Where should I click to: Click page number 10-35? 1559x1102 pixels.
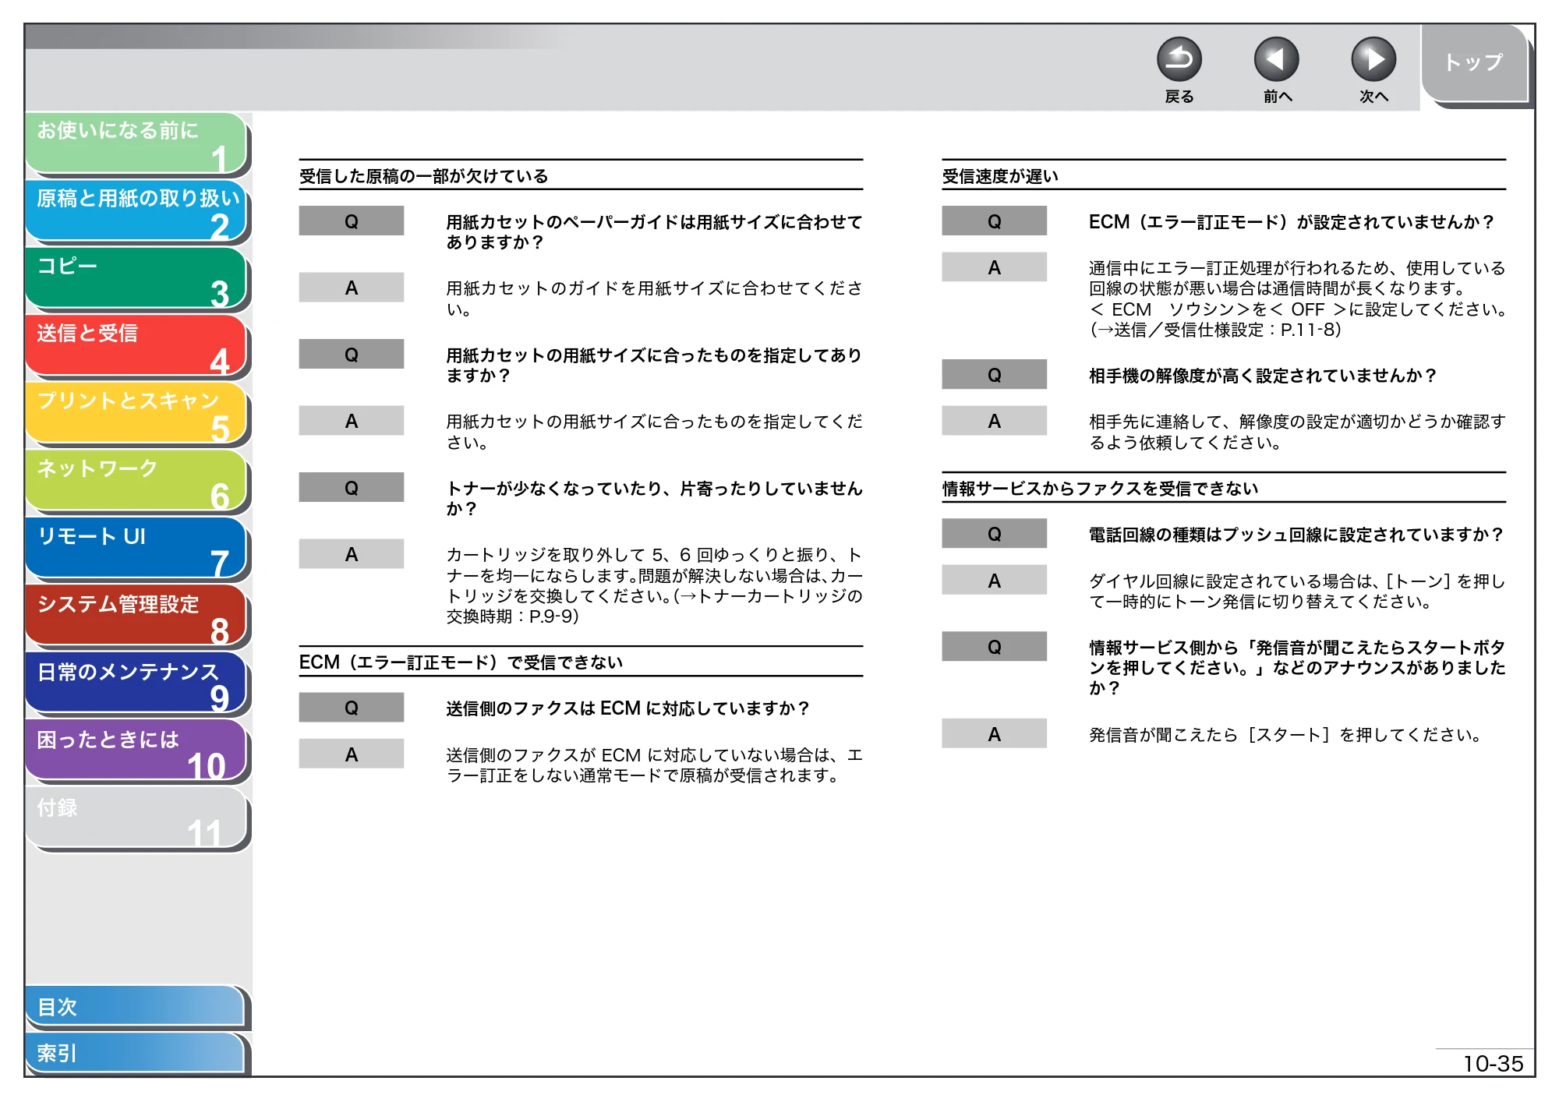click(1493, 1064)
